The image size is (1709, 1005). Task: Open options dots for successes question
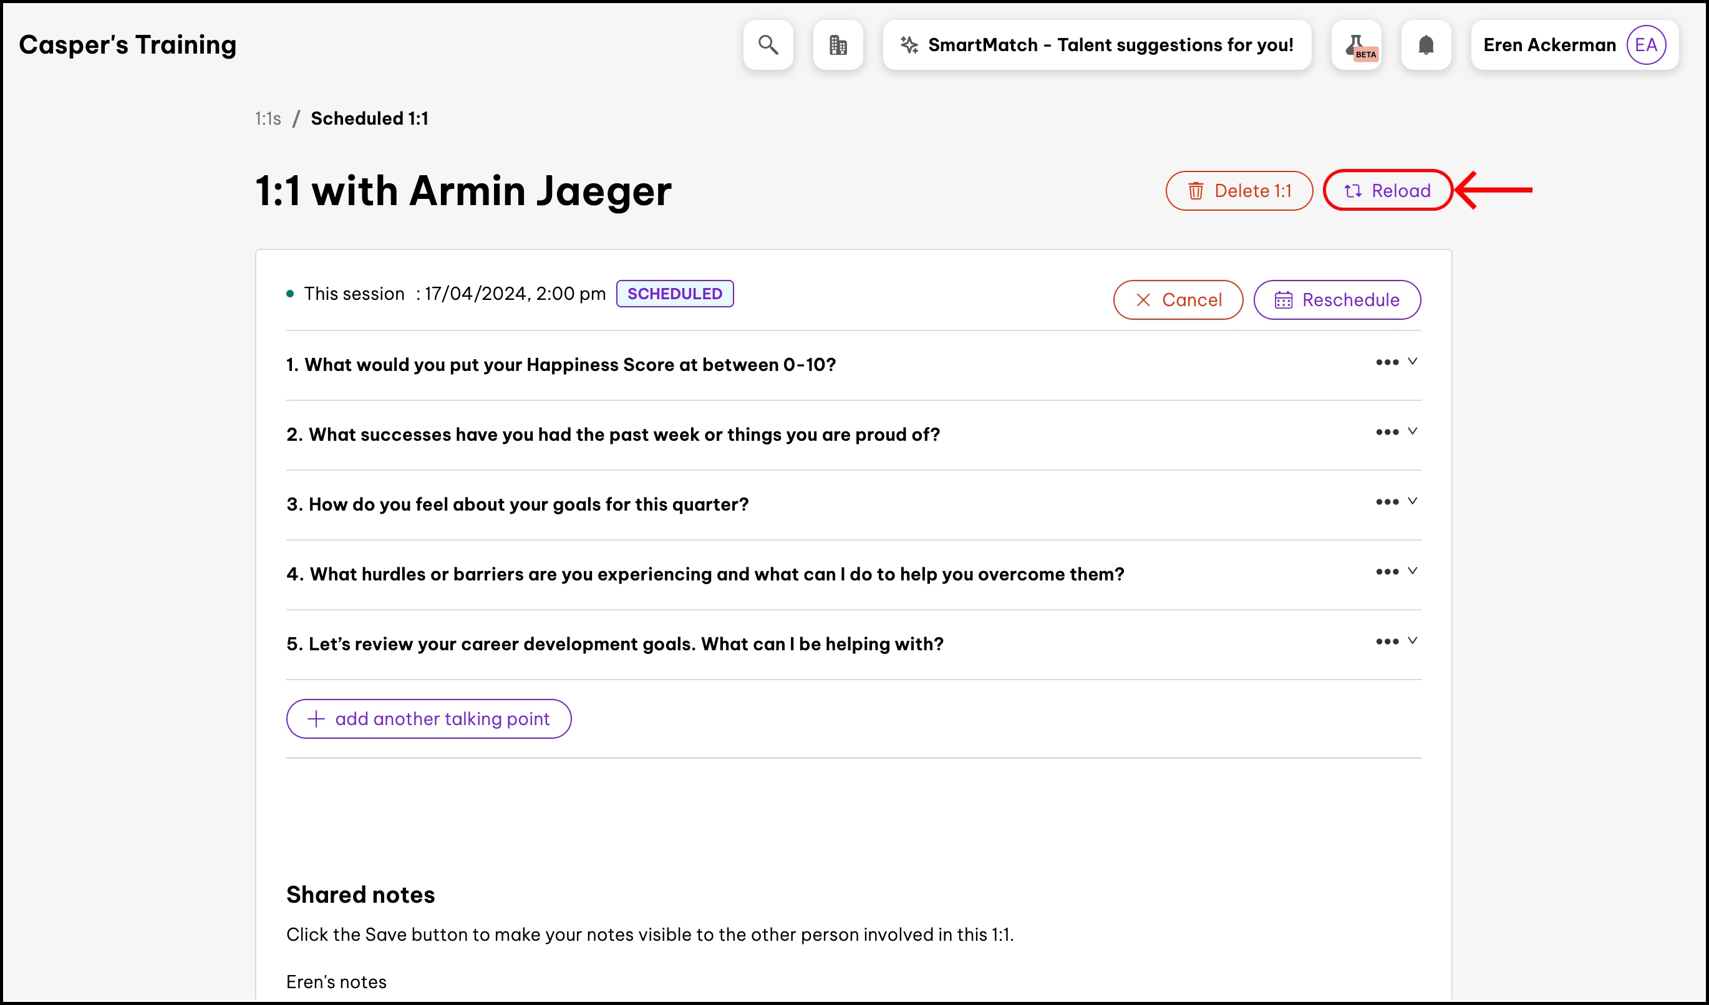[x=1387, y=432]
